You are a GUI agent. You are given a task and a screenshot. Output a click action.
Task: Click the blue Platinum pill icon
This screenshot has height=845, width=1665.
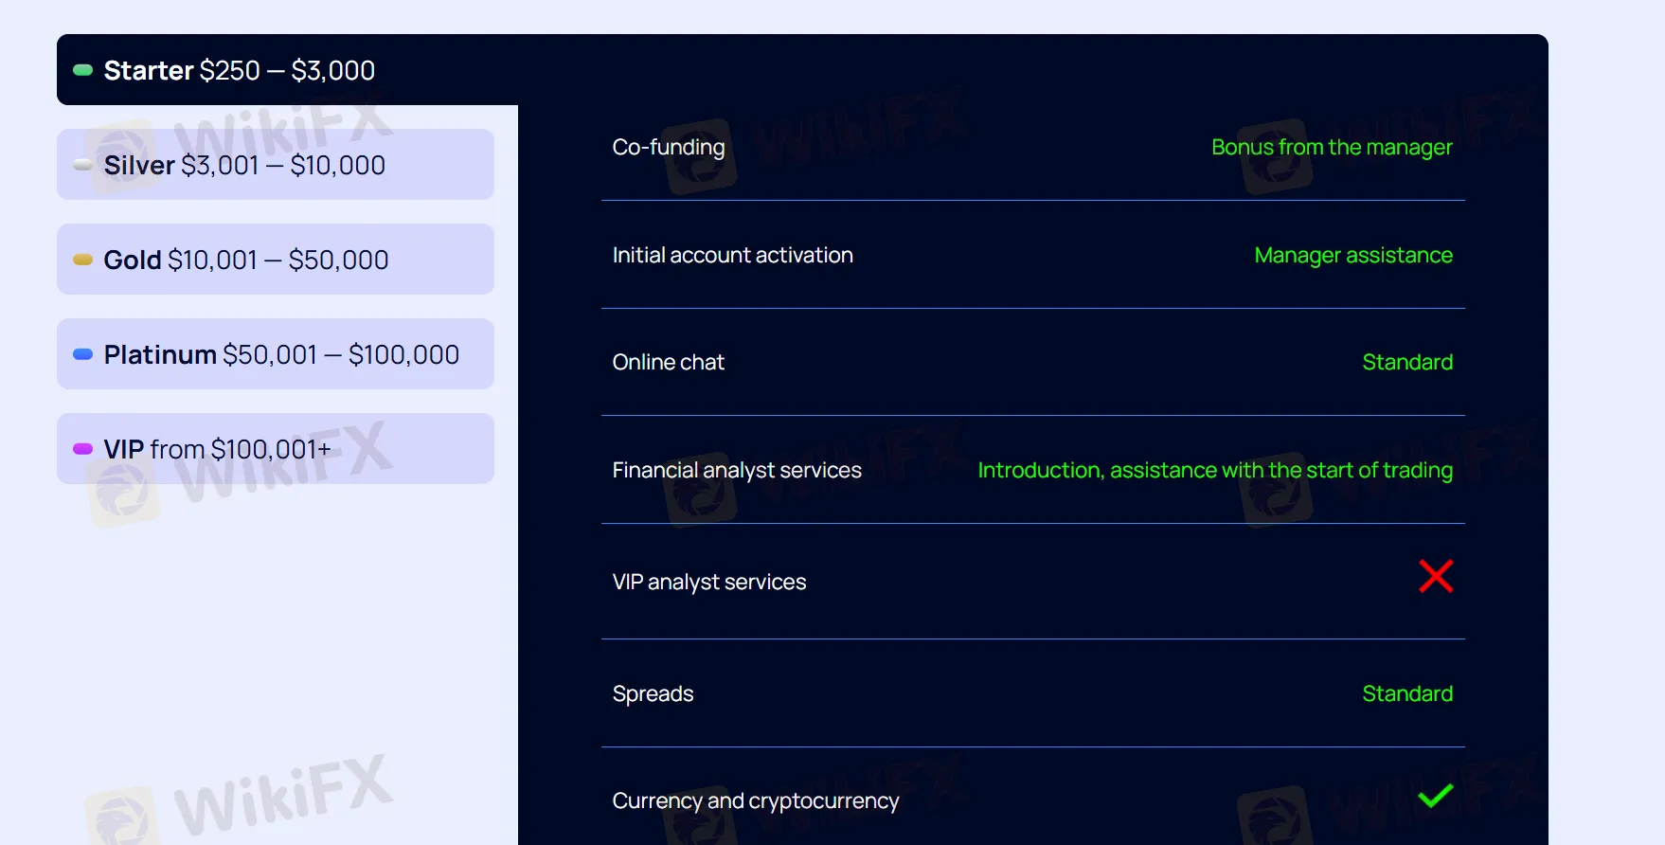(83, 354)
